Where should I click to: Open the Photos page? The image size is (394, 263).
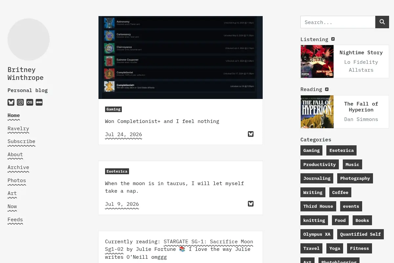pos(17,180)
